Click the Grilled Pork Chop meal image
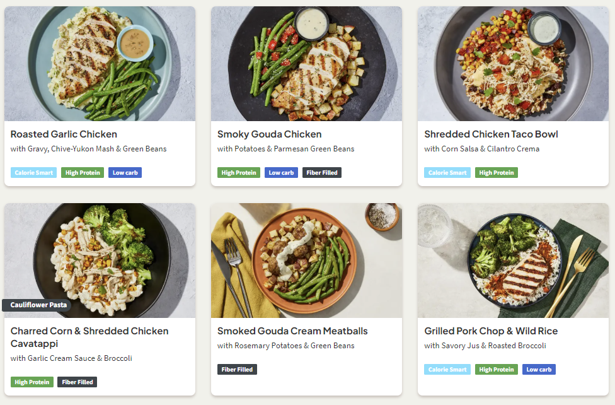Viewport: 615px width, 405px height. 513,260
